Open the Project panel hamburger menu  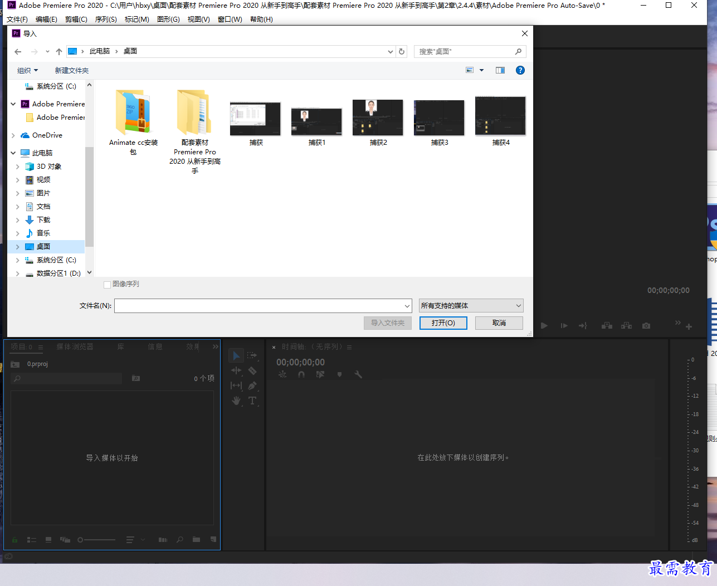[x=41, y=347]
